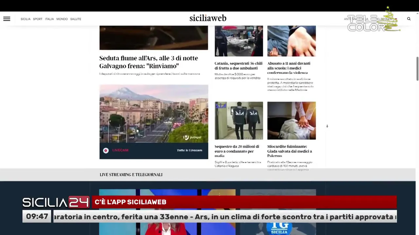Click the 'I deputati si ritroveranno' subheading
Image resolution: width=419 pixels, height=235 pixels.
point(150,74)
